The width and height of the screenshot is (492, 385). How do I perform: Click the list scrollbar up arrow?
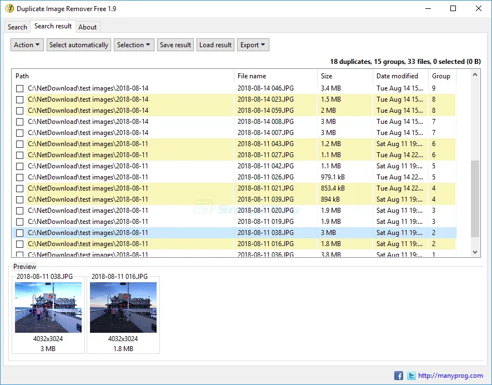(x=475, y=75)
